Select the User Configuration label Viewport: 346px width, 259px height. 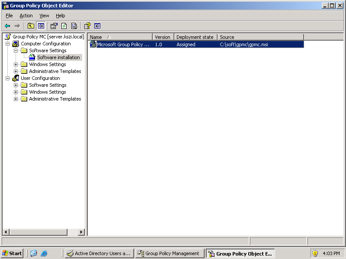pyautogui.click(x=40, y=78)
